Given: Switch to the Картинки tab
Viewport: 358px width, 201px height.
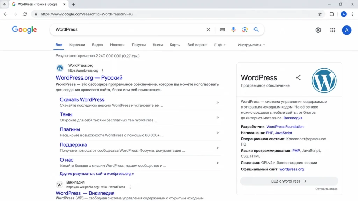Looking at the screenshot, I should [x=77, y=45].
